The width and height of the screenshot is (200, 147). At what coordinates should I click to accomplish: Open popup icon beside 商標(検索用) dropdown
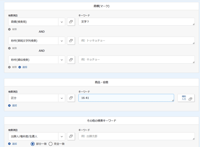point(71,22)
